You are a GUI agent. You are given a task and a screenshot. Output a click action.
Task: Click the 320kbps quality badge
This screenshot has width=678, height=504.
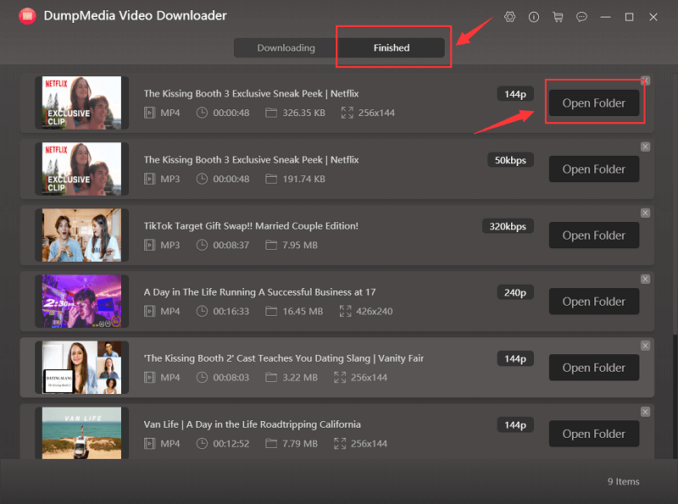(x=507, y=226)
